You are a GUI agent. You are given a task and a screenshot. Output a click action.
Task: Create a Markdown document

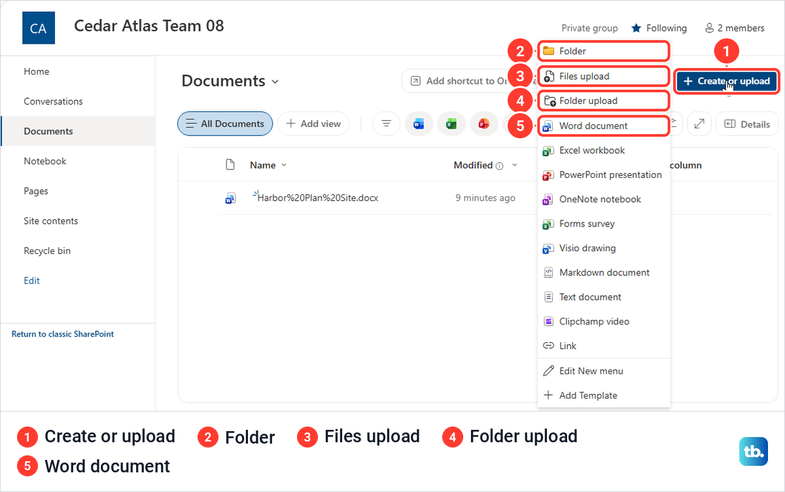(x=604, y=272)
